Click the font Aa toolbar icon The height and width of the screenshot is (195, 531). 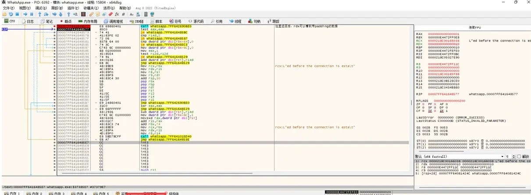coord(131,14)
